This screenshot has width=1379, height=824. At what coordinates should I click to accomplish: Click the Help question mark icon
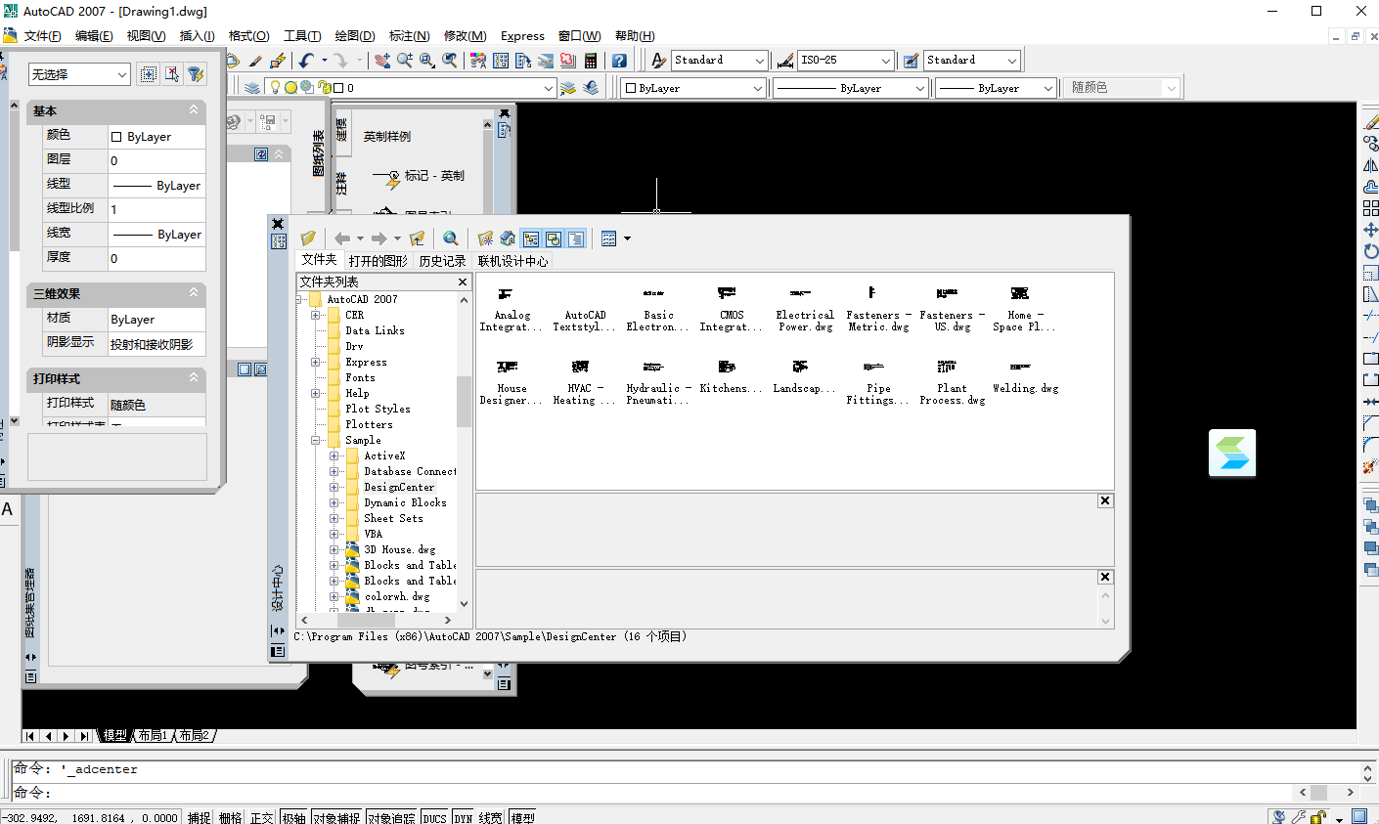(619, 61)
